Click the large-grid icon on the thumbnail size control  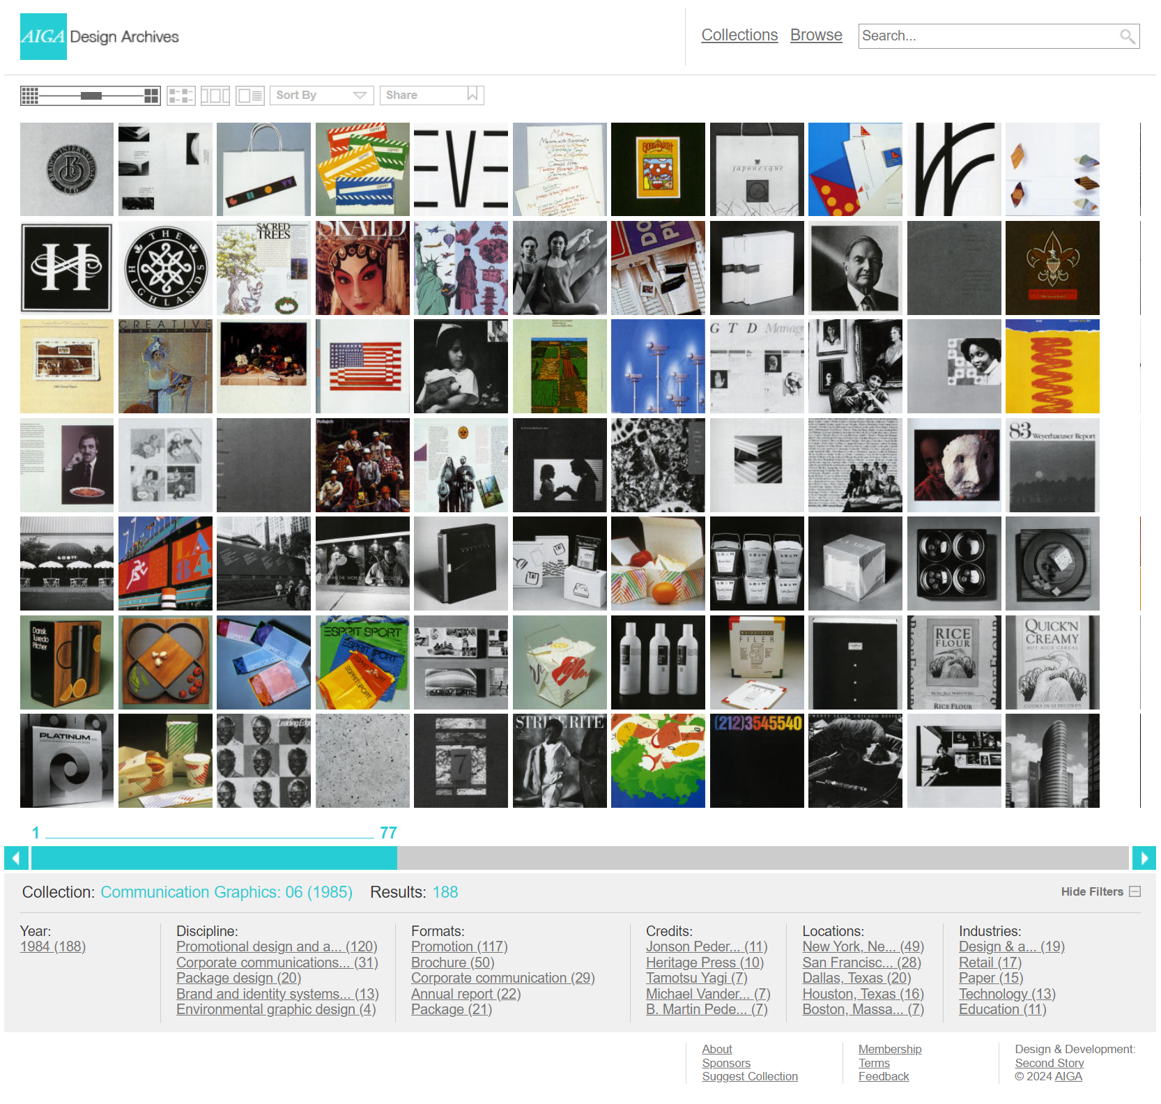(151, 95)
